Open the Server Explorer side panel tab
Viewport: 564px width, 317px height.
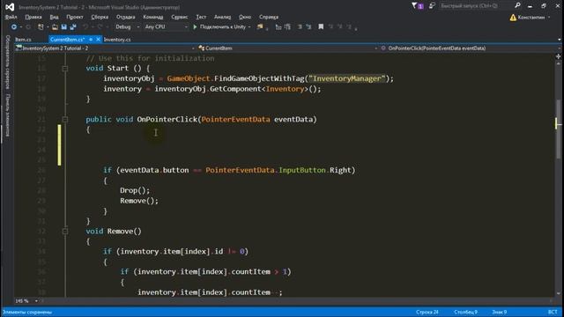7,62
